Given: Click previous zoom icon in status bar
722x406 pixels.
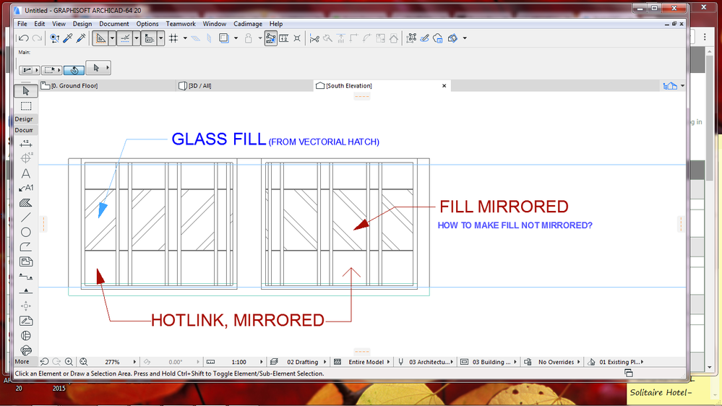Looking at the screenshot, I should pyautogui.click(x=44, y=362).
